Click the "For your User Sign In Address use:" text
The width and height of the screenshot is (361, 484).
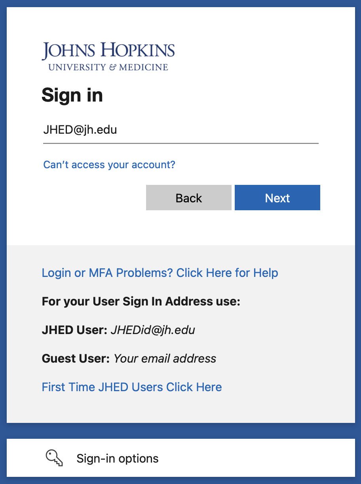click(x=141, y=302)
